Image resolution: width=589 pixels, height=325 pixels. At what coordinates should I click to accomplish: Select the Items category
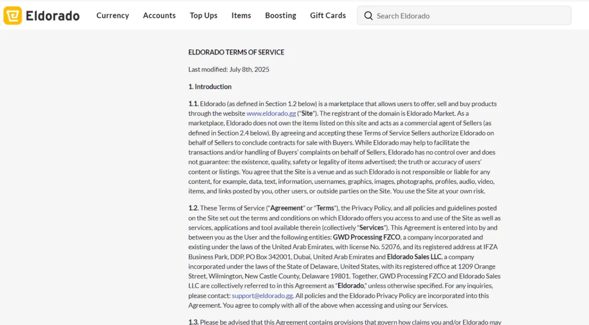pos(241,16)
